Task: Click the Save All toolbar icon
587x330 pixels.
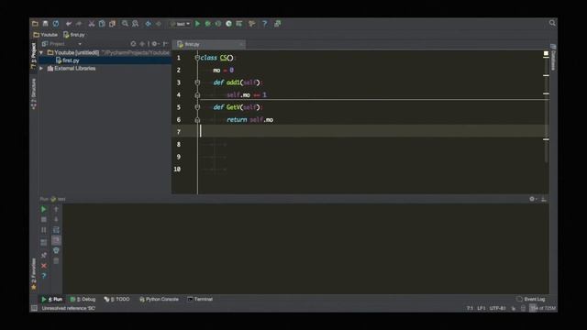Action: (x=45, y=24)
